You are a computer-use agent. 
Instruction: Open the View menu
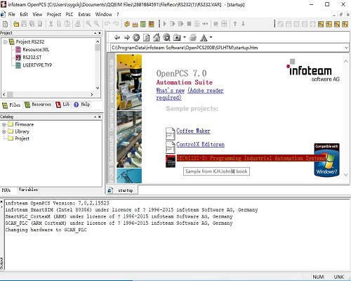point(37,14)
